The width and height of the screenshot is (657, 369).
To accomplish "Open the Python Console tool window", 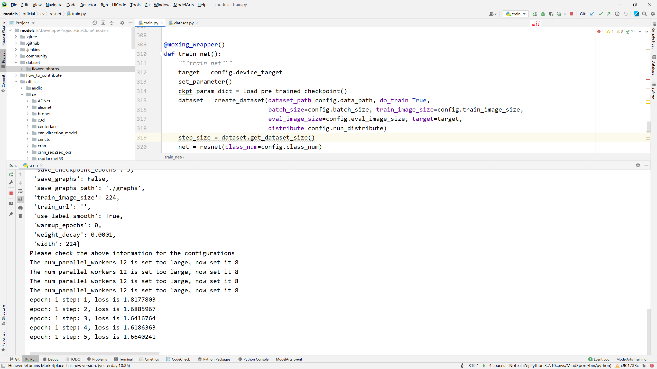I will [253, 359].
